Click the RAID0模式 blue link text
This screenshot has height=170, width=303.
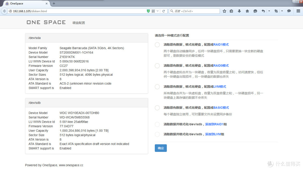(221, 66)
